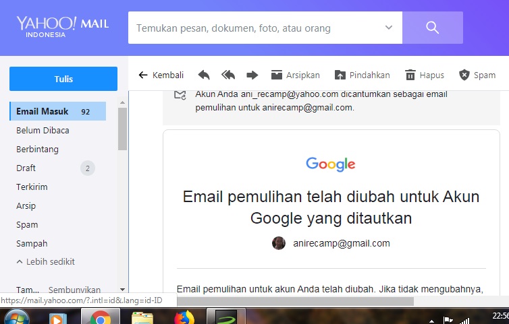
Task: Click the horizontal scrollbar at message bottom
Action: tap(295, 301)
